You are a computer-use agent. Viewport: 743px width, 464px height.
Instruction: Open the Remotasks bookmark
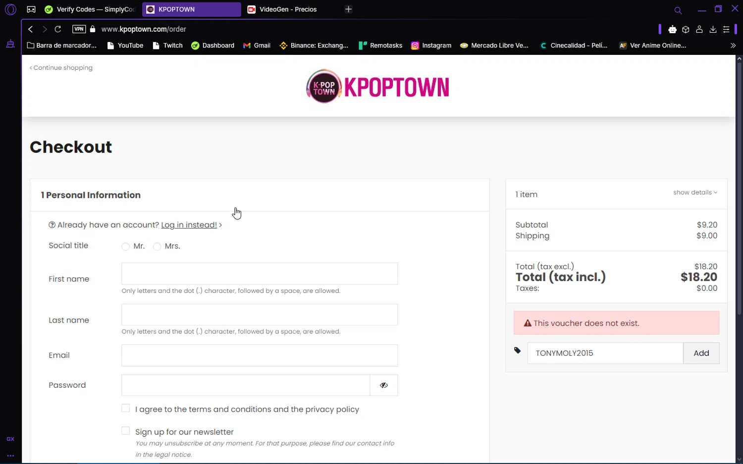(380, 46)
